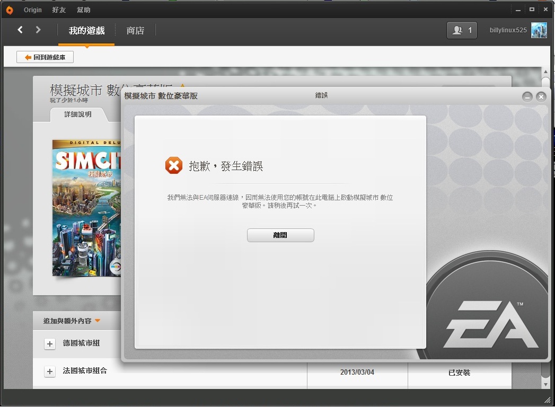The width and height of the screenshot is (555, 407).
Task: Open the friends list button showing 1
Action: pos(462,30)
